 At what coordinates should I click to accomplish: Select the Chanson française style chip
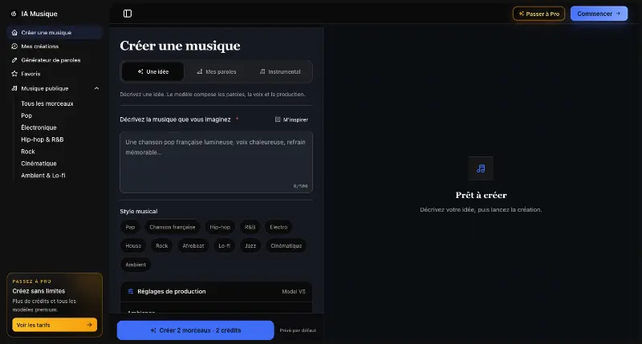[x=173, y=227]
